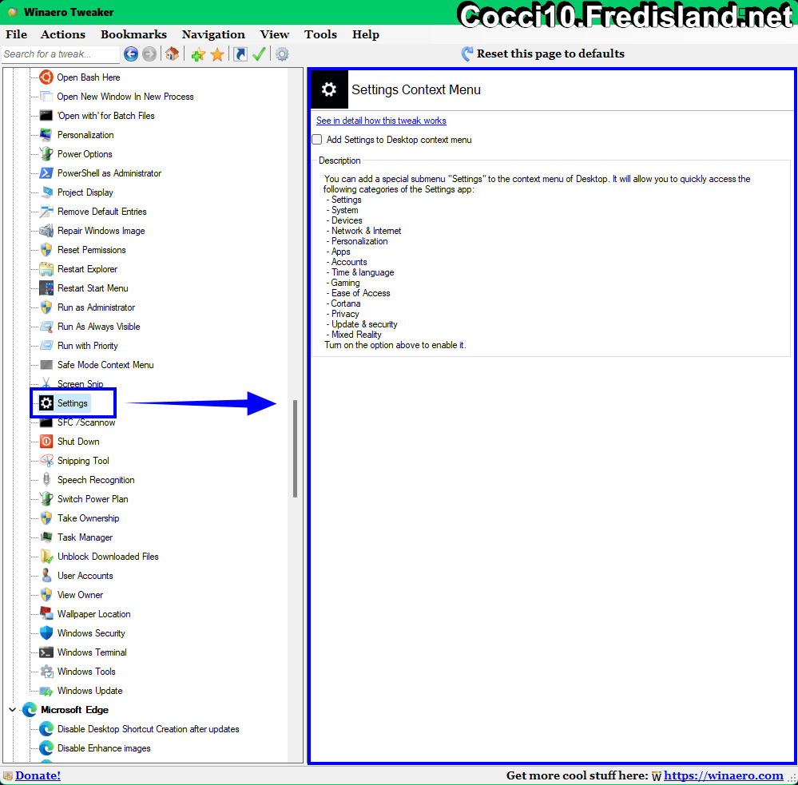Click the Speech Recognition microphone icon
This screenshot has width=798, height=785.
click(46, 480)
